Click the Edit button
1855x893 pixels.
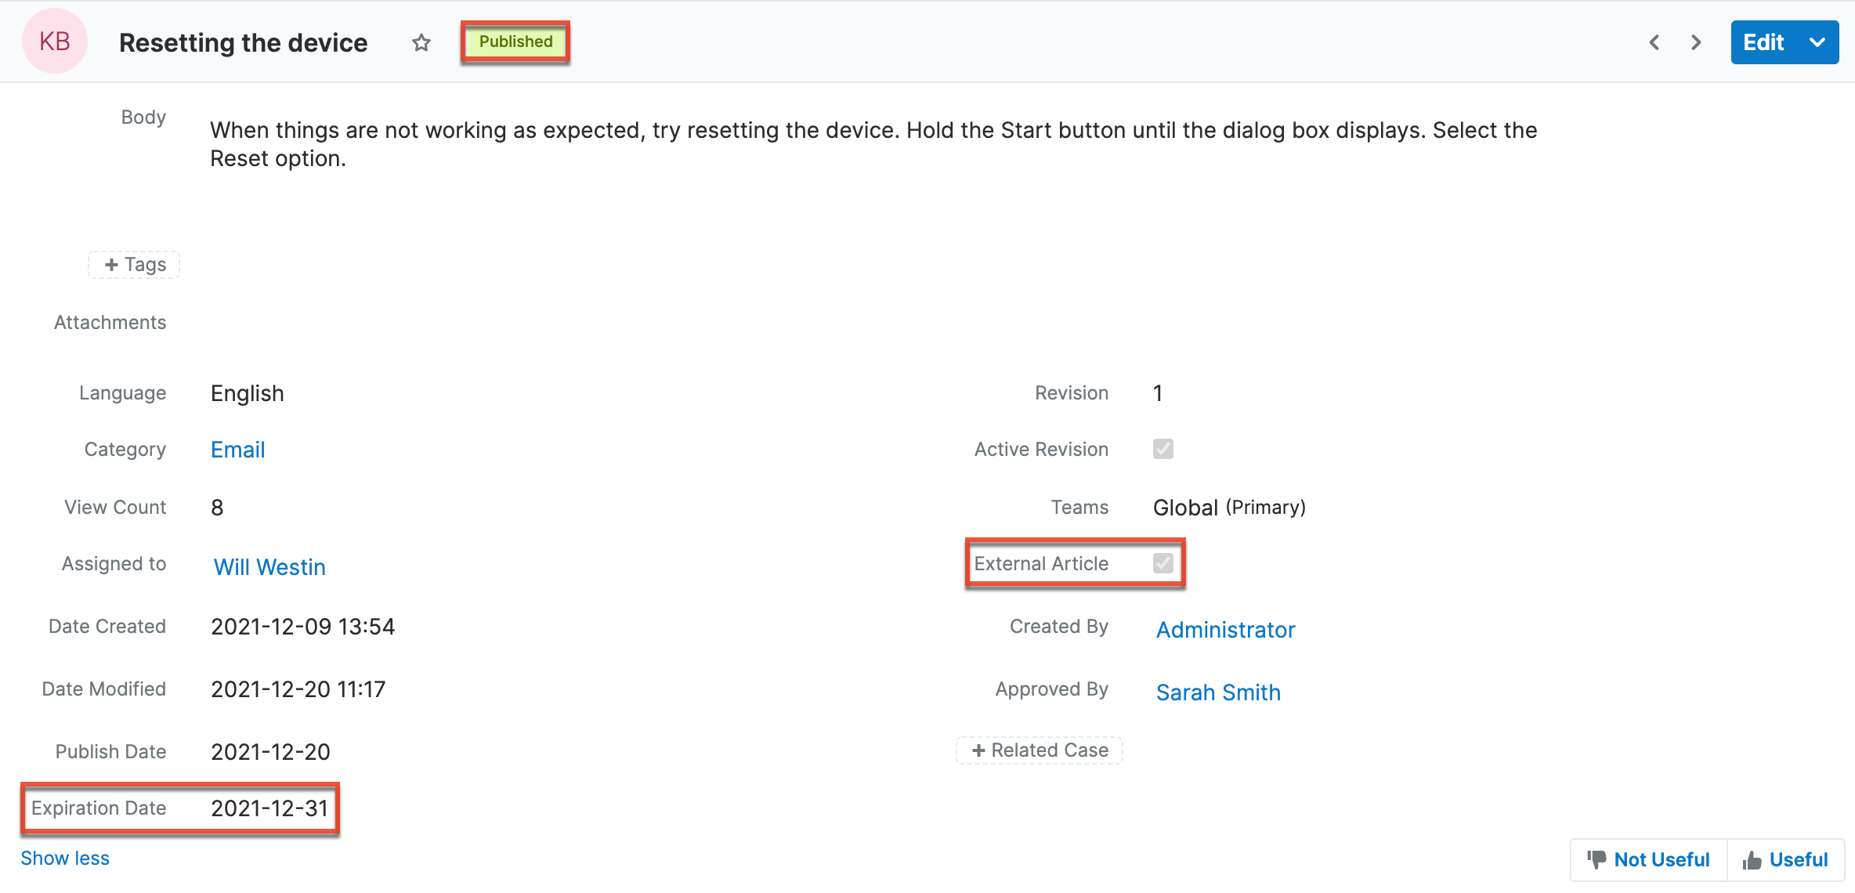pyautogui.click(x=1763, y=42)
